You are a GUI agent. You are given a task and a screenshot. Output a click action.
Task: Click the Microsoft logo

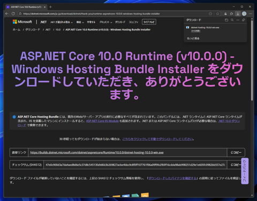tap(22, 22)
